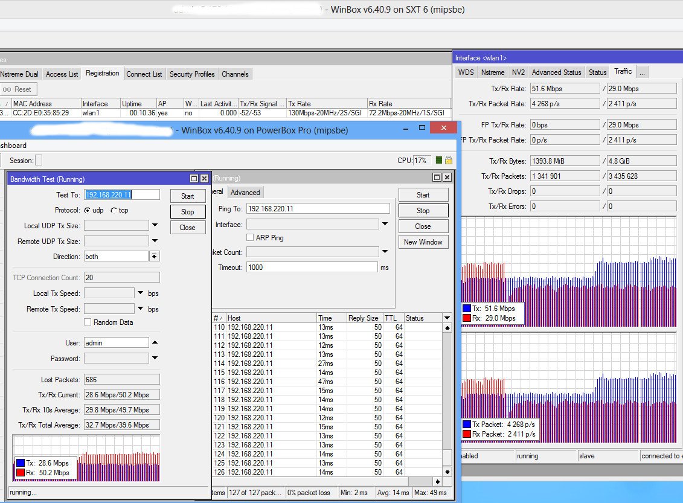Stop the running Bandwidth Test
The height and width of the screenshot is (503, 683).
(x=188, y=212)
